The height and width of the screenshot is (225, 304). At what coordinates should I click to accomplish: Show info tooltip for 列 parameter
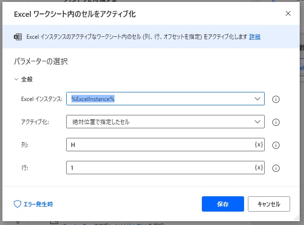coord(276,145)
